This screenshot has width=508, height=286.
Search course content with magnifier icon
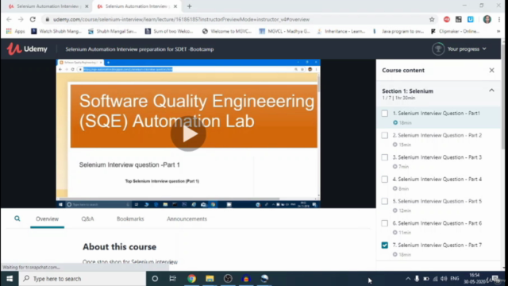click(x=17, y=218)
